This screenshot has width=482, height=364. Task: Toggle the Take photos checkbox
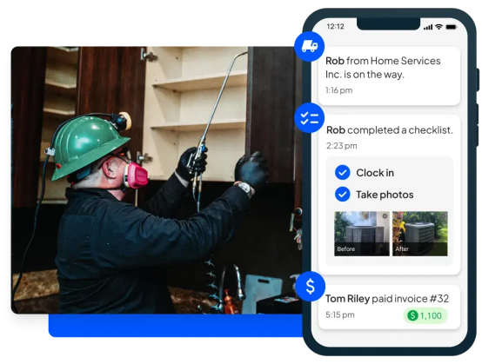(x=343, y=195)
